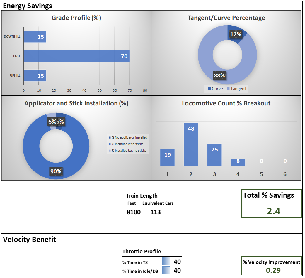Image resolution: width=305 pixels, height=278 pixels.
Task: Select the % Velocity Improvement value 0.29
Action: 272,270
